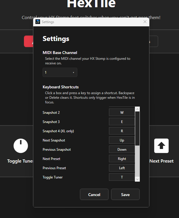This screenshot has width=179, height=218.
Task: Close the Settings dialog with the X
Action: pos(145,22)
